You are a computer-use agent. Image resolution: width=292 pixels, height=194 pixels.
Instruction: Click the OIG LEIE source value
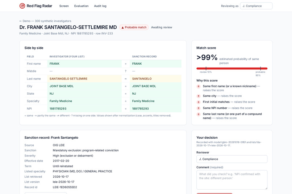pos(59,145)
